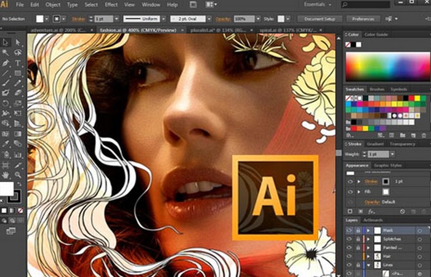Expand the Painted layer contents
The height and width of the screenshot is (277, 431).
pos(368,247)
